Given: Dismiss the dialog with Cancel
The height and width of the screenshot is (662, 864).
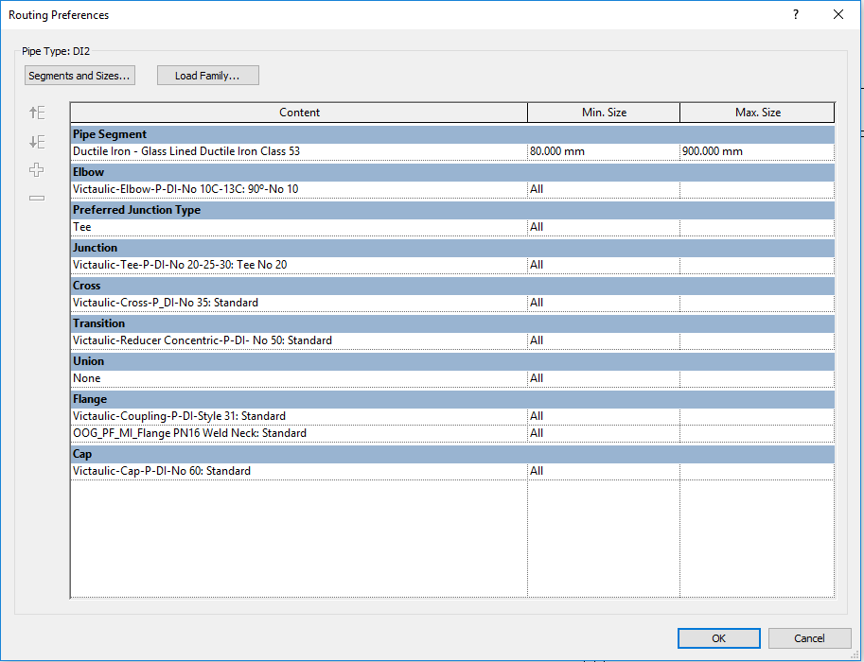Looking at the screenshot, I should 810,637.
